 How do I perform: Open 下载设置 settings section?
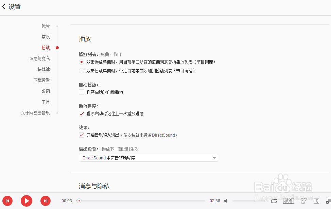pyautogui.click(x=41, y=80)
